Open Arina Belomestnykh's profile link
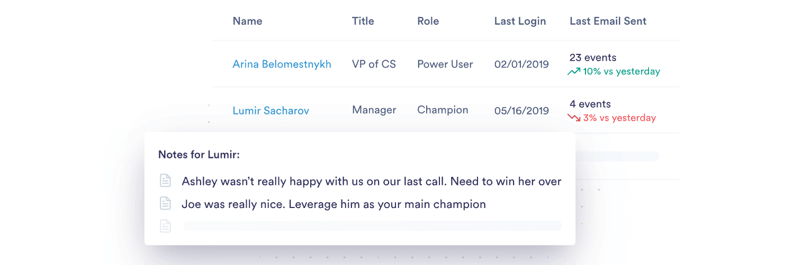 click(282, 64)
